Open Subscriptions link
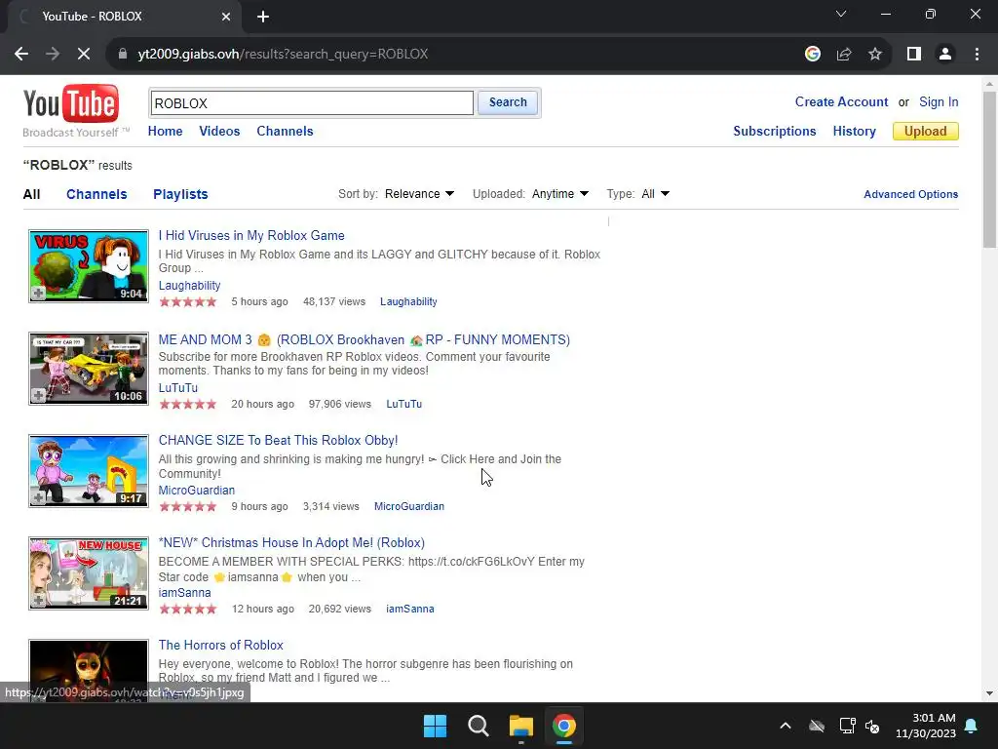Image resolution: width=998 pixels, height=749 pixels. pyautogui.click(x=775, y=132)
